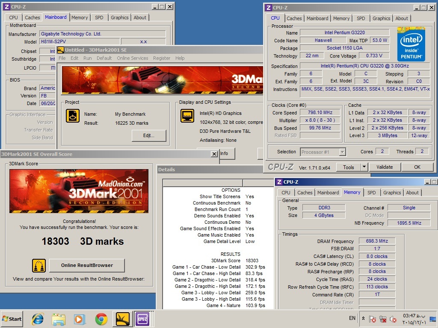Viewport: 438px width, 328px height.
Task: Open Google Chrome from the taskbar
Action: coord(101,319)
